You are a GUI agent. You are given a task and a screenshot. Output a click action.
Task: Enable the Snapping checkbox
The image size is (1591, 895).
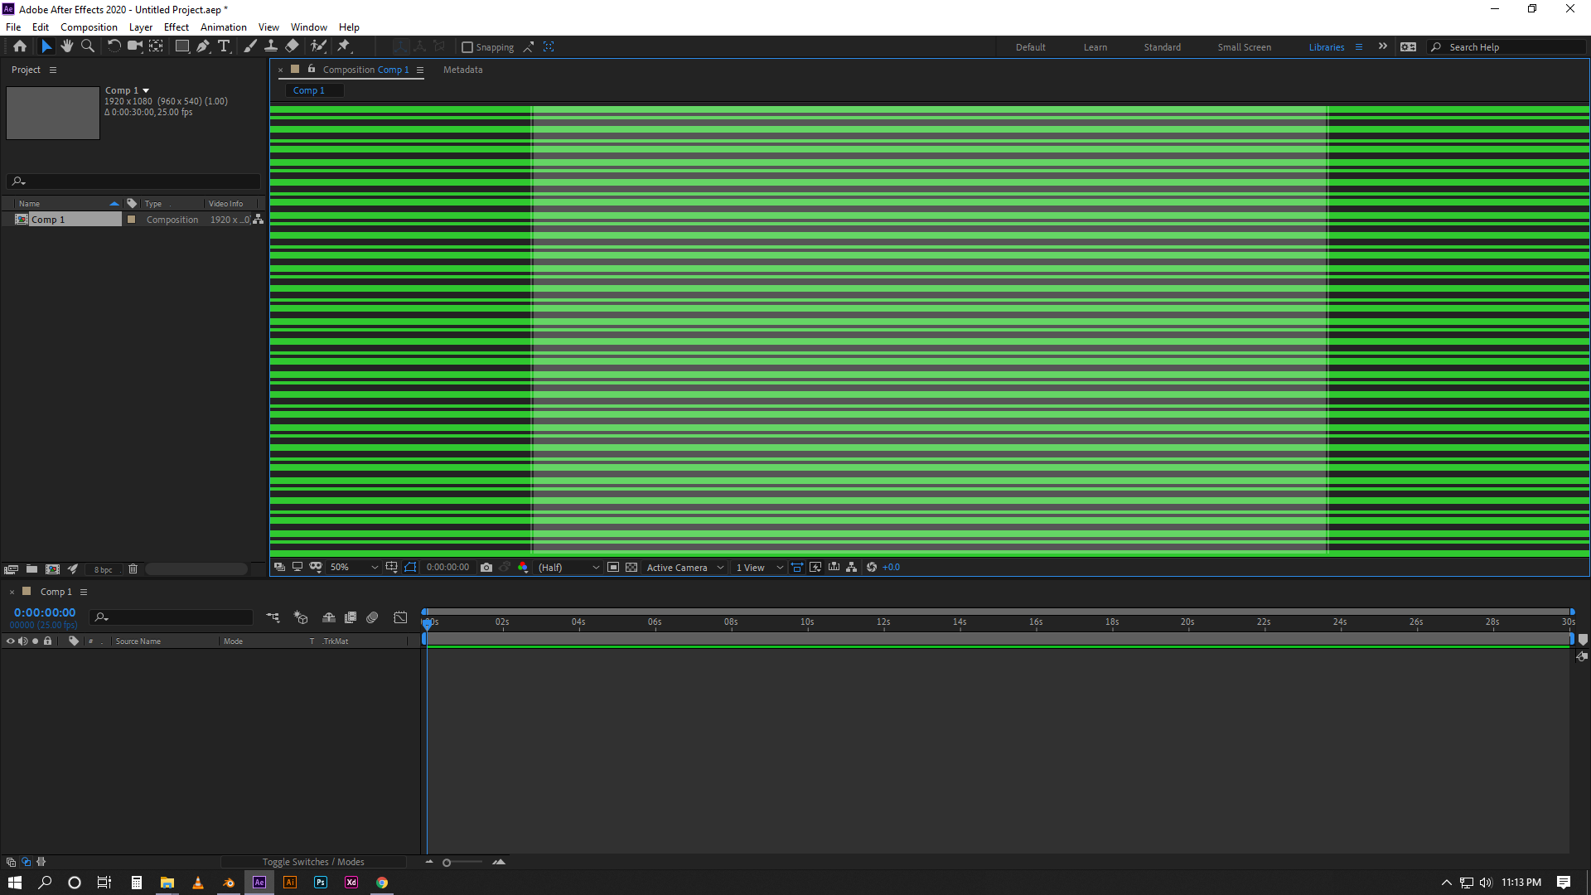tap(468, 47)
